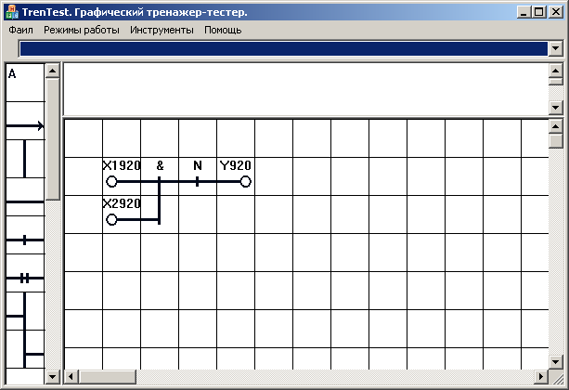Select the letter A text element in palette
This screenshot has width=569, height=390.
[25, 83]
